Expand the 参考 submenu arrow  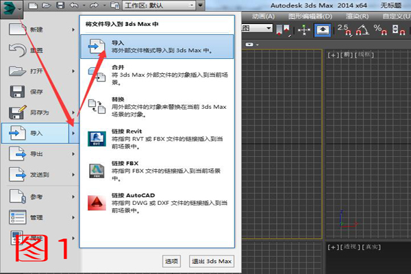(x=73, y=197)
